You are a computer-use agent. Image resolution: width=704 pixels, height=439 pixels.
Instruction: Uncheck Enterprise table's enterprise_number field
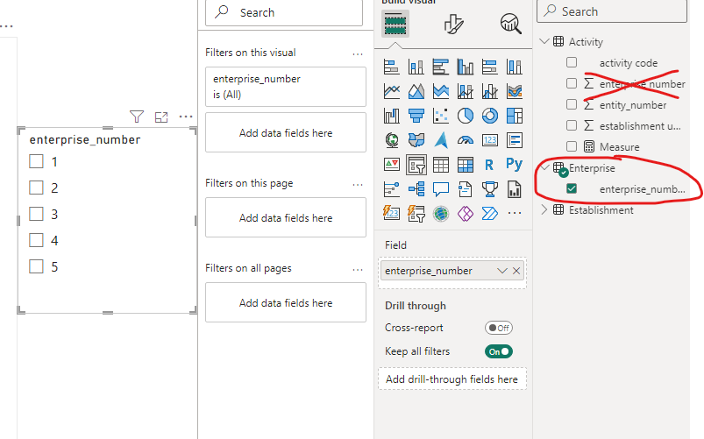(572, 188)
